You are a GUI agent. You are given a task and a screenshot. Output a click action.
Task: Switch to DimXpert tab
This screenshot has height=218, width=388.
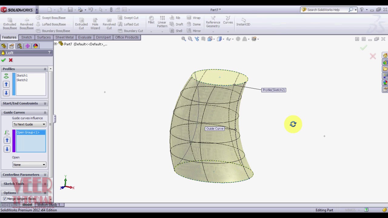[x=103, y=38]
